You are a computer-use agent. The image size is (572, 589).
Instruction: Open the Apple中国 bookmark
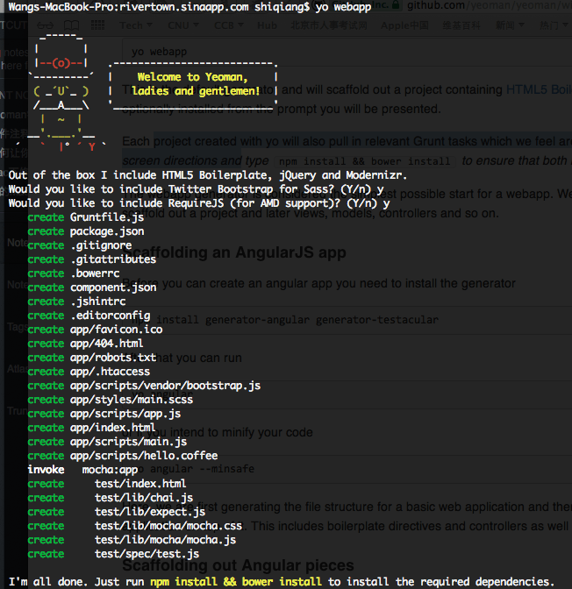(x=404, y=25)
